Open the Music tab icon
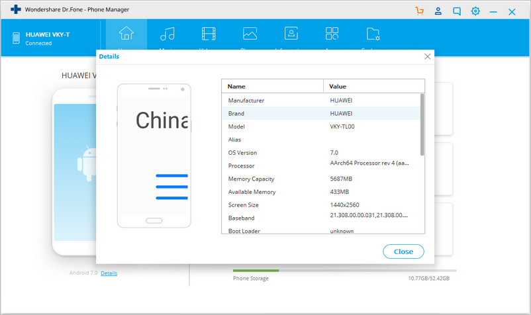Image resolution: width=531 pixels, height=315 pixels. click(x=168, y=34)
